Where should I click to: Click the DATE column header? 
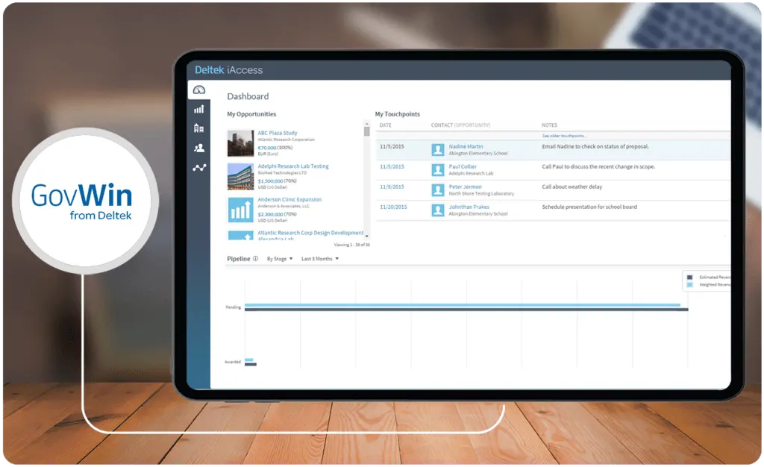(x=386, y=125)
